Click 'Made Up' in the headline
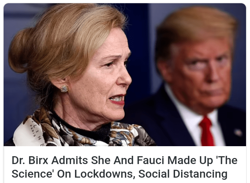Screen dimensions: 250x183 click(190, 160)
